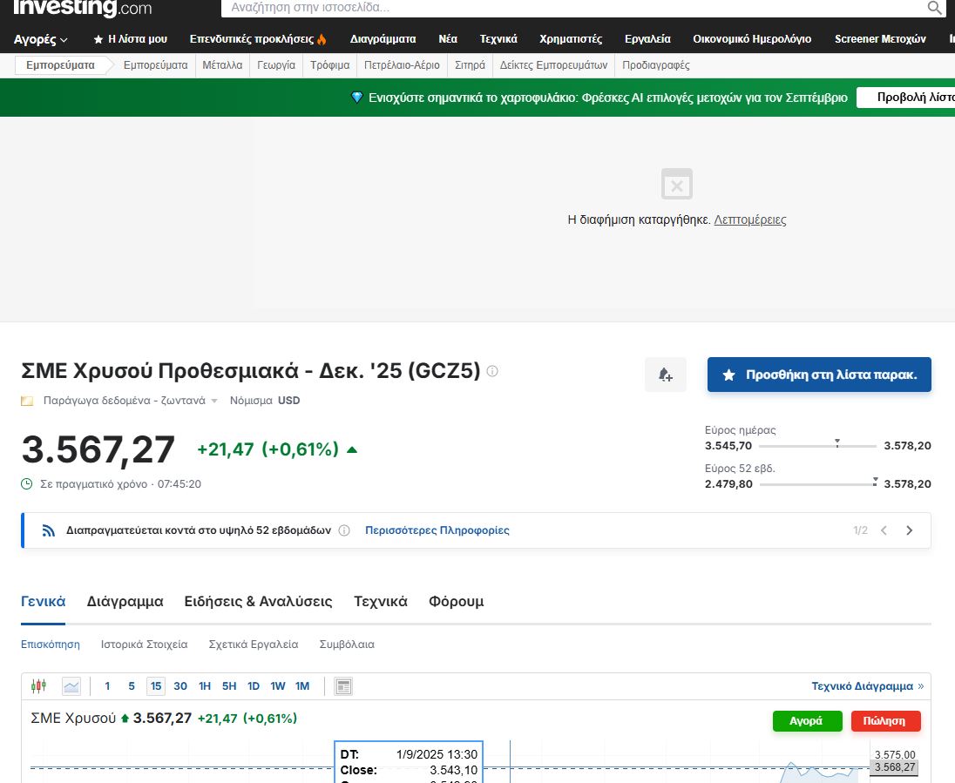Choose the 1D chart timeframe

tap(254, 686)
